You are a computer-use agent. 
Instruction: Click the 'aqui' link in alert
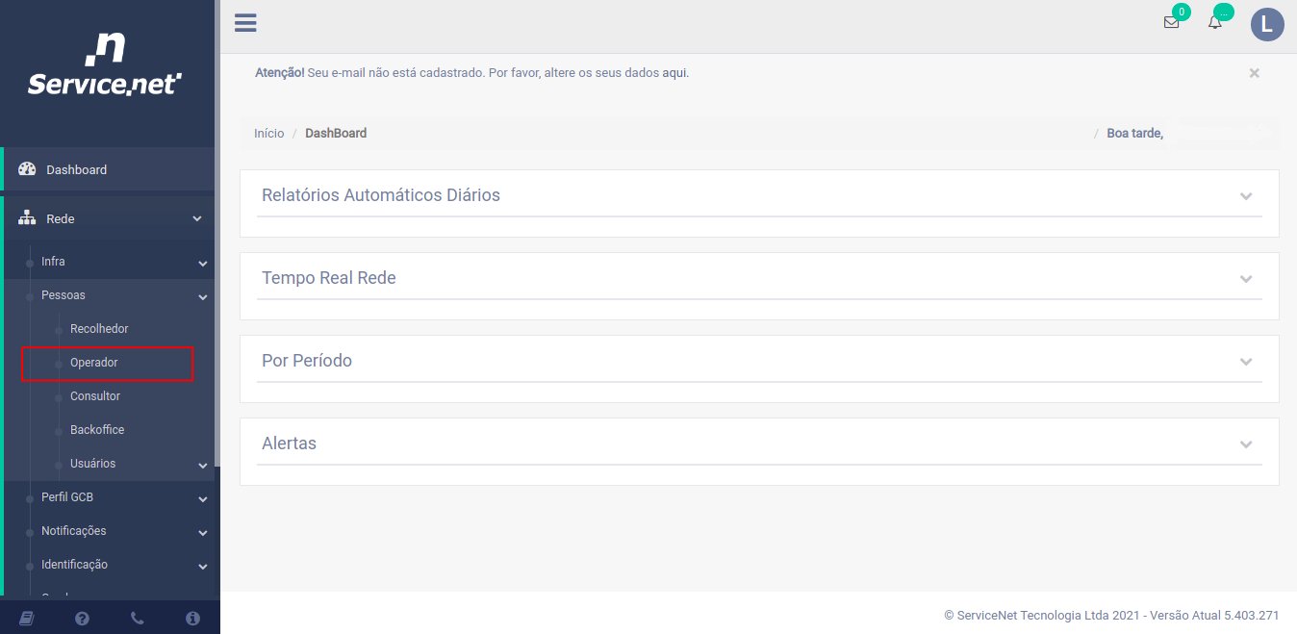click(x=674, y=72)
